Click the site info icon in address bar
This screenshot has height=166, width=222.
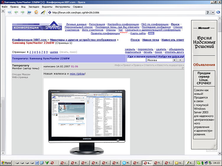tap(50, 13)
